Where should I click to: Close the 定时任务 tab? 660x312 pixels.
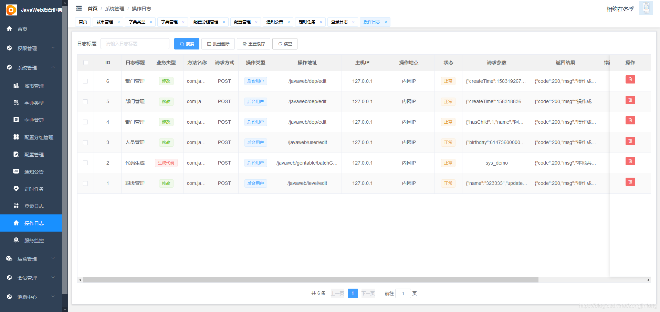coord(321,22)
